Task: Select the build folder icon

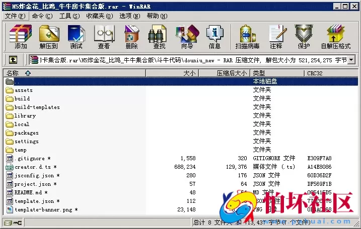Action: (10, 98)
